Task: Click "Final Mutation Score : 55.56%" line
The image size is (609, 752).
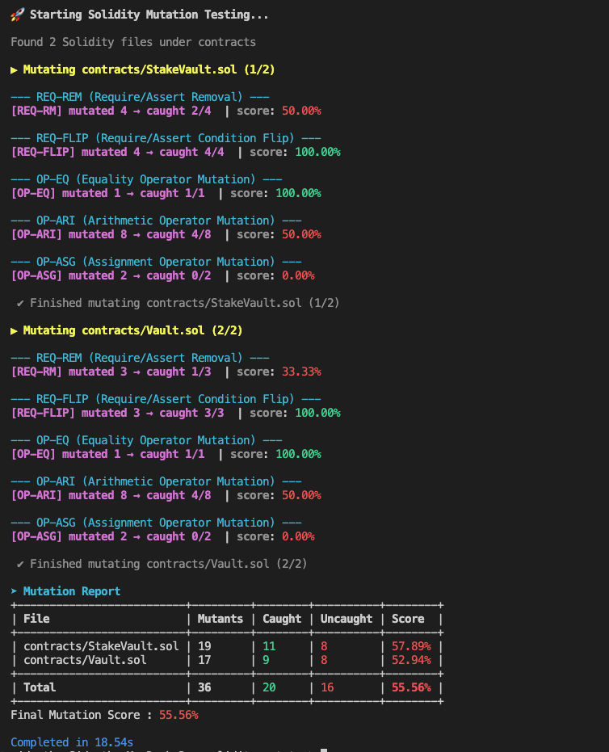Action: (x=104, y=715)
